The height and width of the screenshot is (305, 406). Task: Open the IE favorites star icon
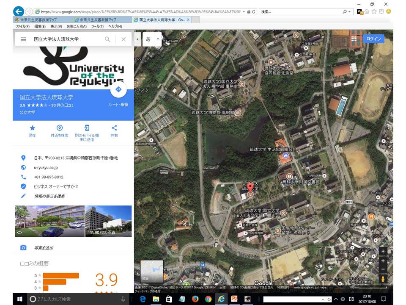point(374,12)
